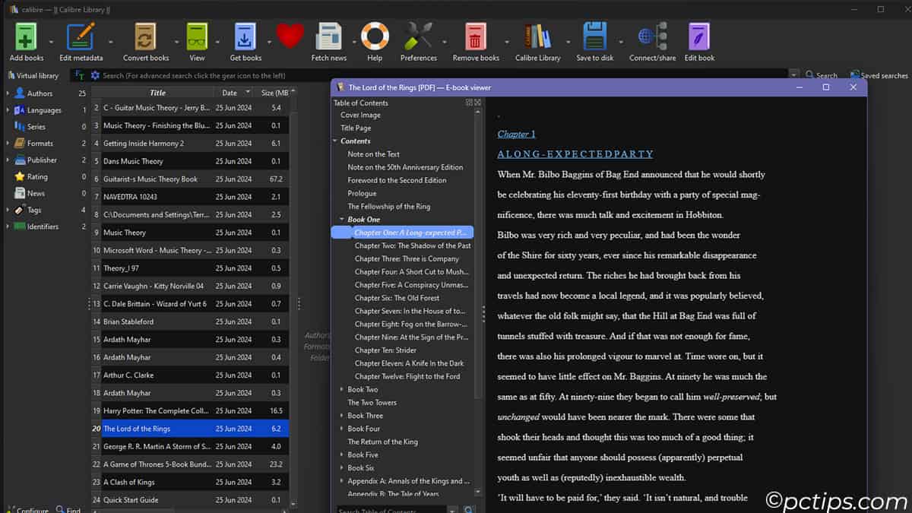Viewport: 912px width, 513px height.
Task: Select Chapter Two: The Shadow of the Past
Action: [412, 245]
